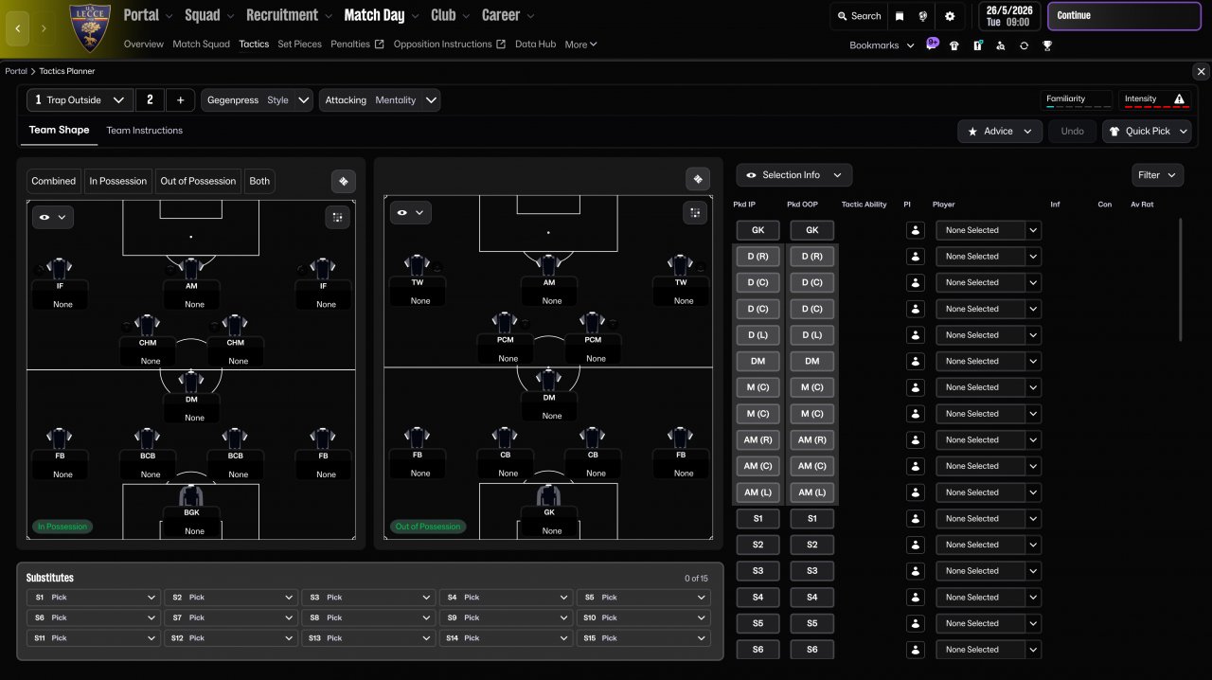Image resolution: width=1212 pixels, height=680 pixels.
Task: Switch to the Team Instructions tab
Action: pos(144,131)
